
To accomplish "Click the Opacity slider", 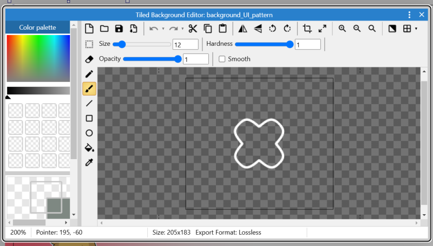I will point(152,59).
